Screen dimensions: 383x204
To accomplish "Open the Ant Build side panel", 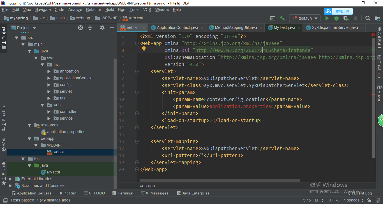I will point(379,37).
